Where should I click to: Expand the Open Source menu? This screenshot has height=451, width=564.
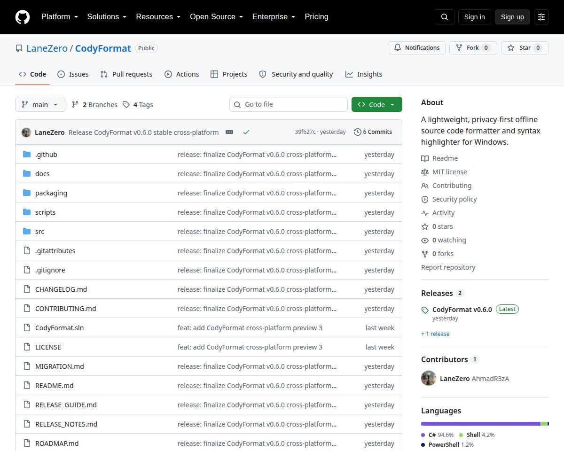(217, 17)
